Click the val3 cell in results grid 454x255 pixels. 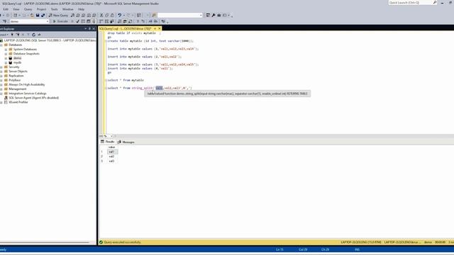pos(112,161)
